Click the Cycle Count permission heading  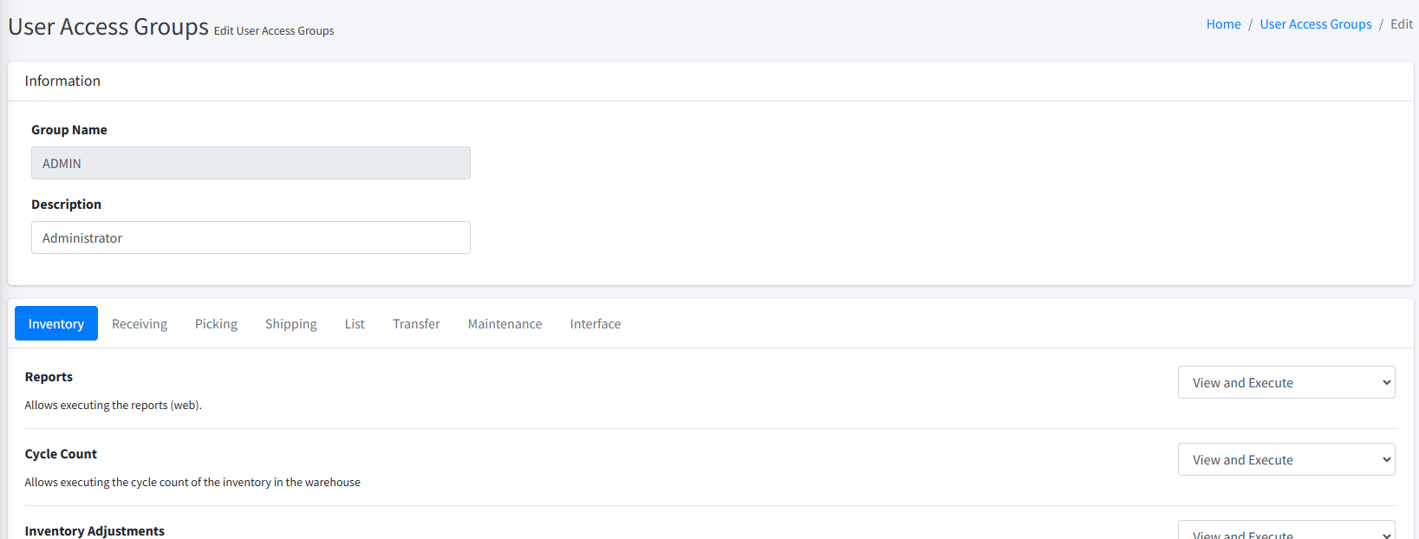tap(61, 454)
